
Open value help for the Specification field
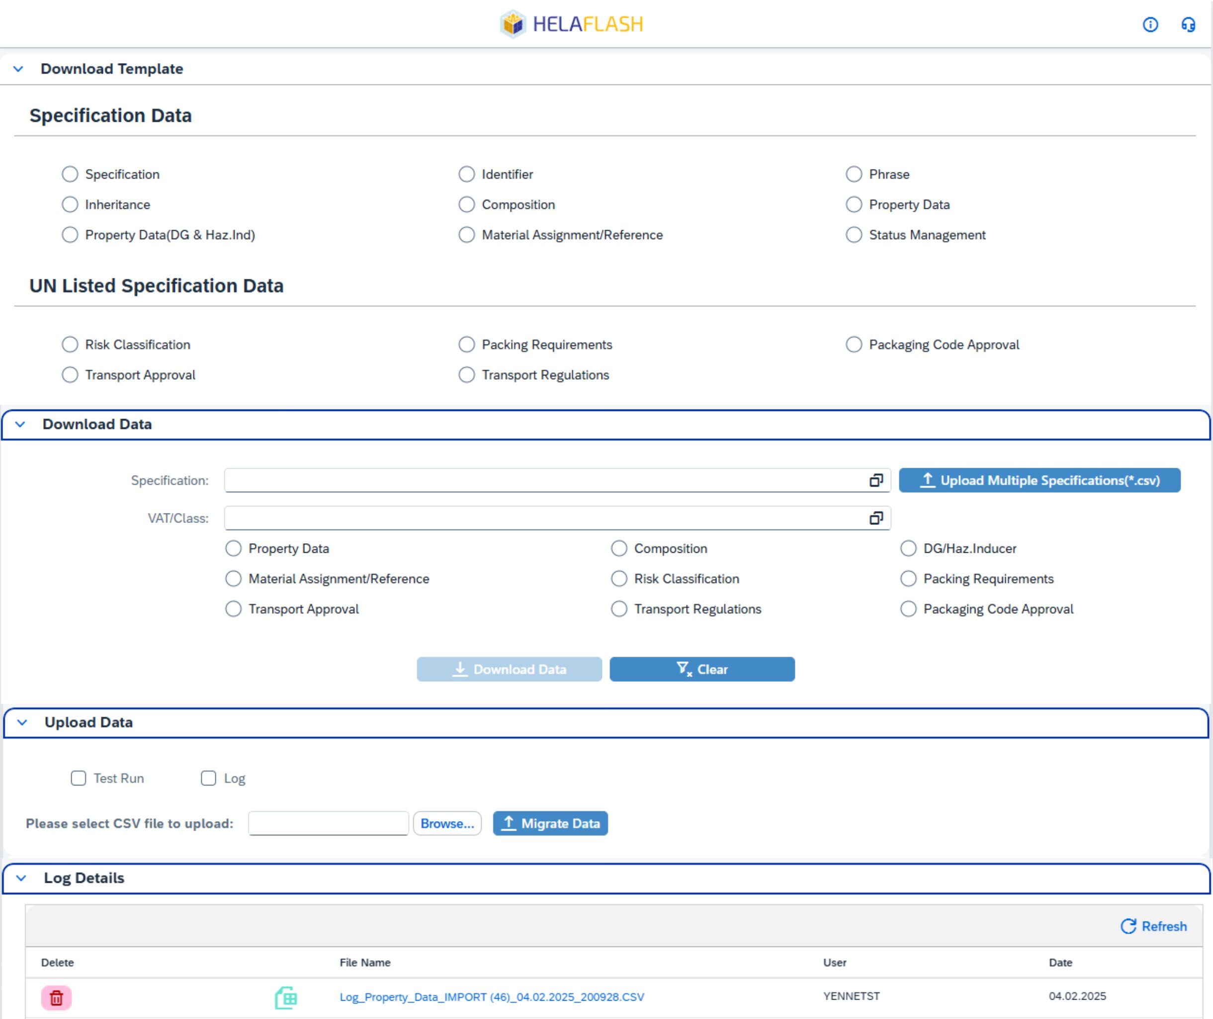point(877,480)
